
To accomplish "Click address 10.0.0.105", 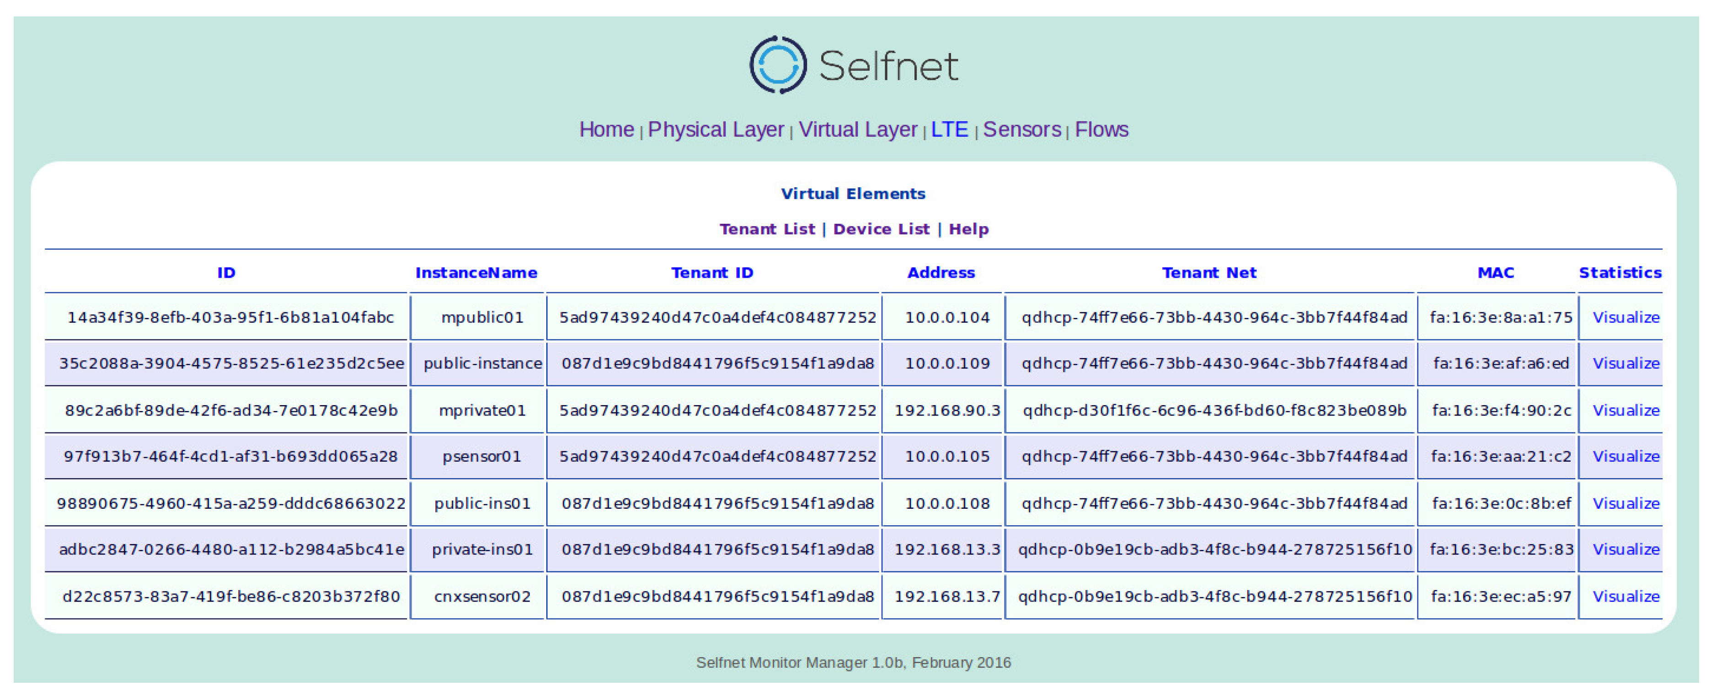I will [x=947, y=456].
